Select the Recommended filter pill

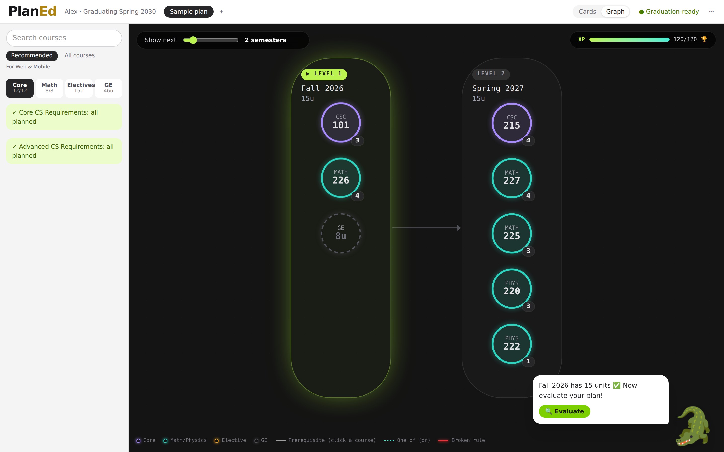pos(32,55)
